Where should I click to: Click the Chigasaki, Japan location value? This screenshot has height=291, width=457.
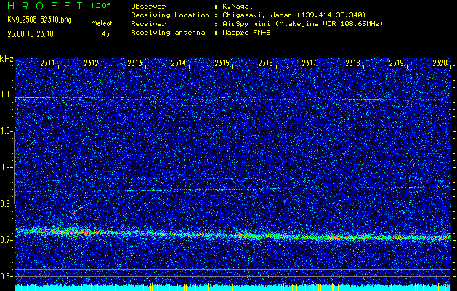click(x=294, y=15)
